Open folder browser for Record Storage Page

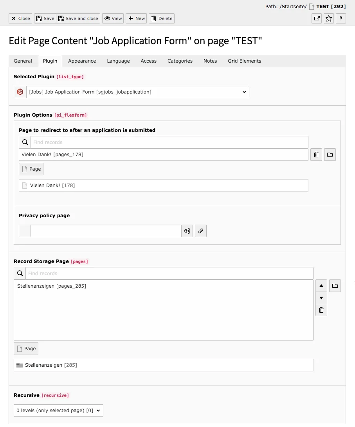(x=335, y=286)
